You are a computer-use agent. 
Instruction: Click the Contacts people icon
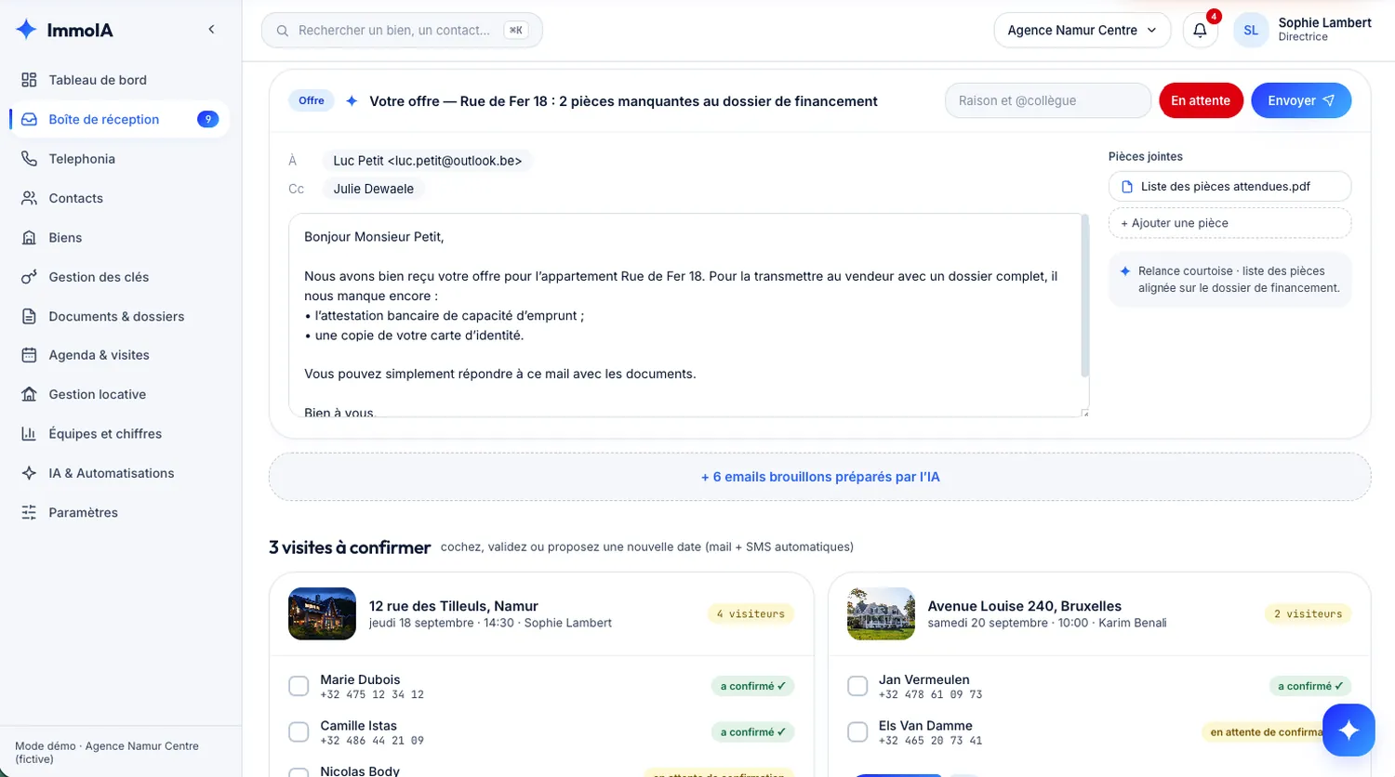point(30,198)
